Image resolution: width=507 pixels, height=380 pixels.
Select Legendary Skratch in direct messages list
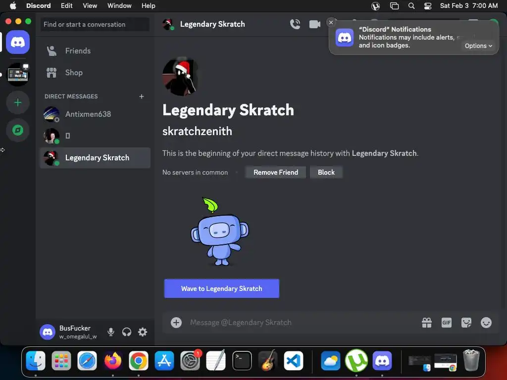pos(95,158)
